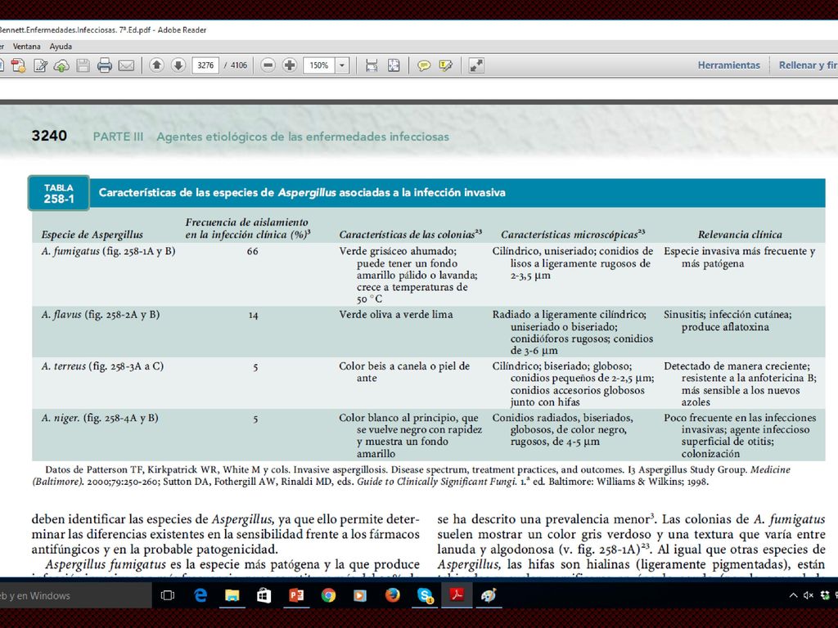Open Windows Store from the taskbar
838x628 pixels.
(264, 595)
